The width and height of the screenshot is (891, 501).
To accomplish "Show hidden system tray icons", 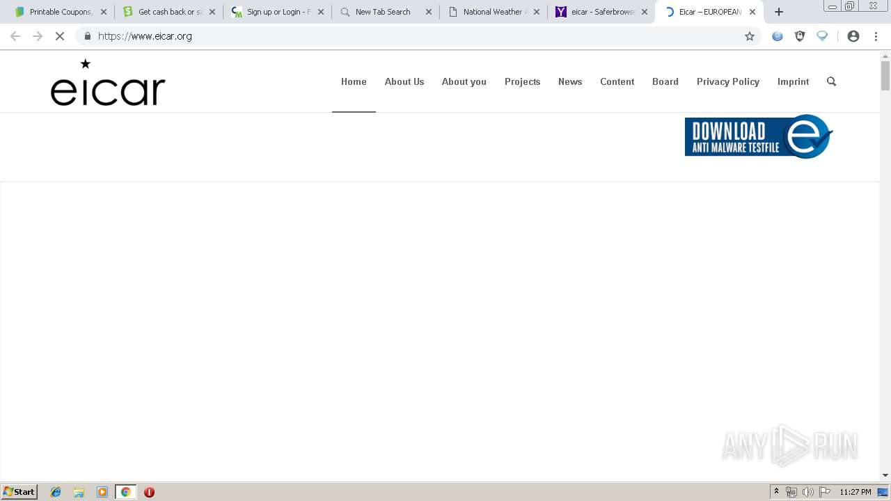I will [x=776, y=492].
